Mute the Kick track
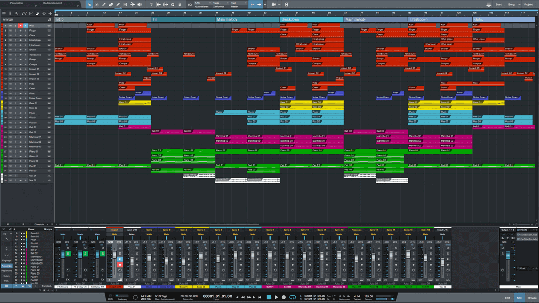539x303 pixels. click(11, 26)
